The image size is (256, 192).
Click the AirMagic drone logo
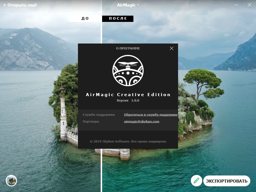[x=128, y=71]
